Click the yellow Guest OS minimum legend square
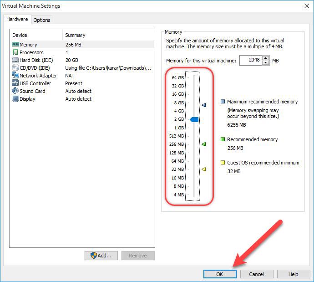314x282 pixels. click(x=223, y=162)
